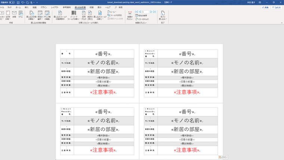Click red «注意事項» field in top-left label
Viewport: 284px width, 160px height.
tap(104, 92)
